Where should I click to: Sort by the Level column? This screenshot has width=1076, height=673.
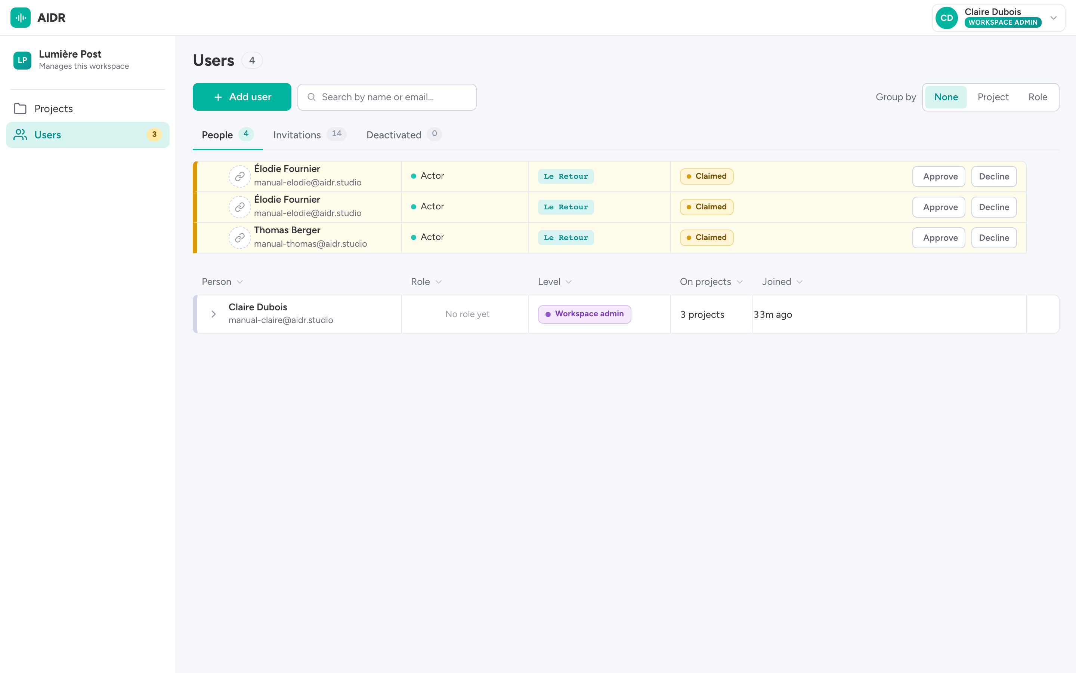click(x=555, y=282)
